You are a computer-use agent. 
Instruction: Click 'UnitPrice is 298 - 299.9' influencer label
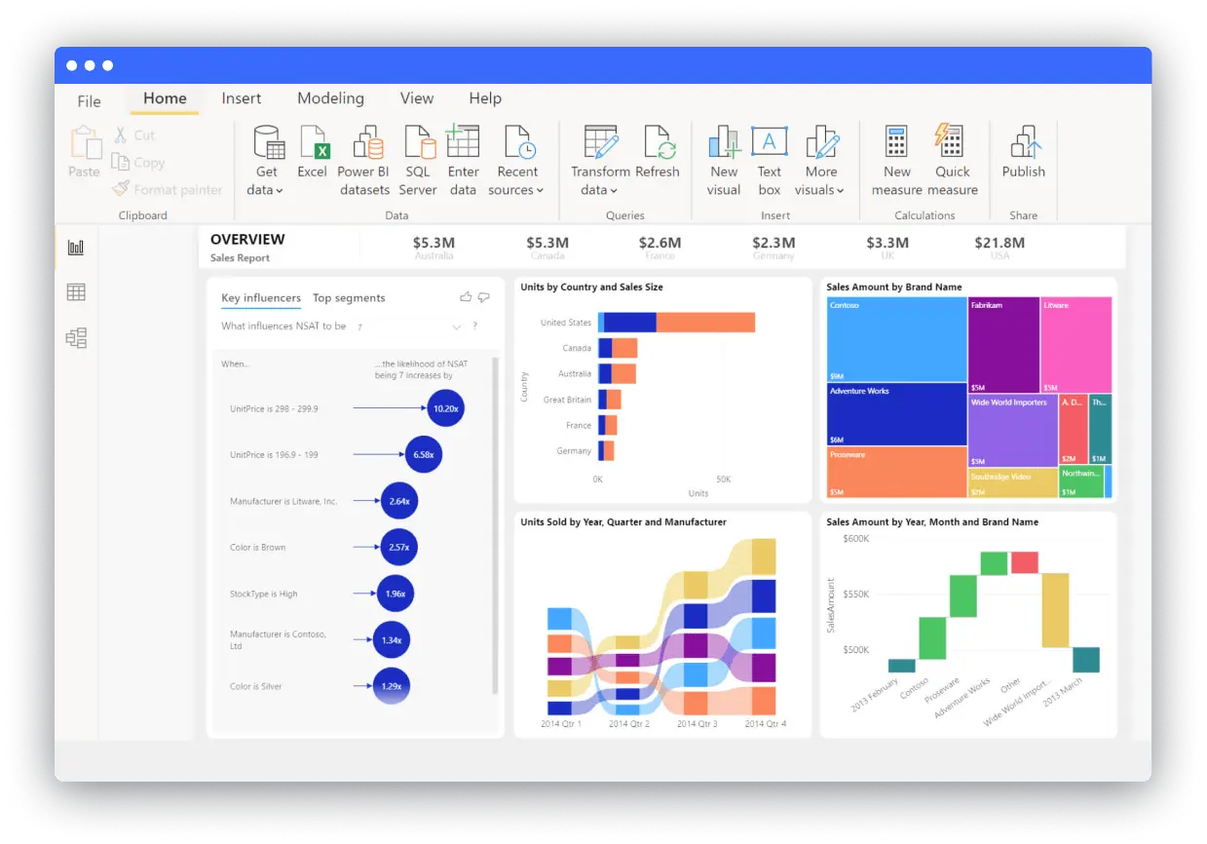[274, 409]
